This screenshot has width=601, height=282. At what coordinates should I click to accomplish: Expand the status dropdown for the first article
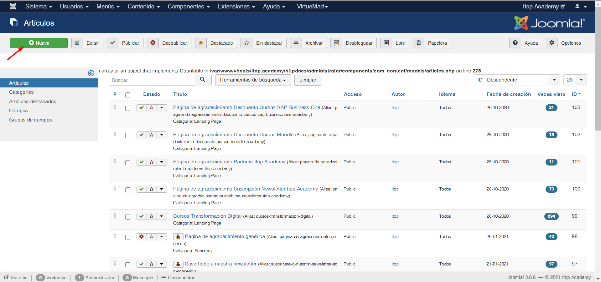[x=162, y=107]
